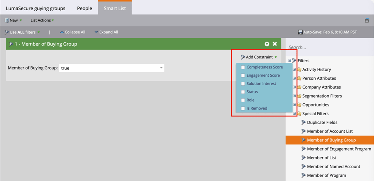Check the Solution Interest constraint
The image size is (374, 181).
[243, 84]
